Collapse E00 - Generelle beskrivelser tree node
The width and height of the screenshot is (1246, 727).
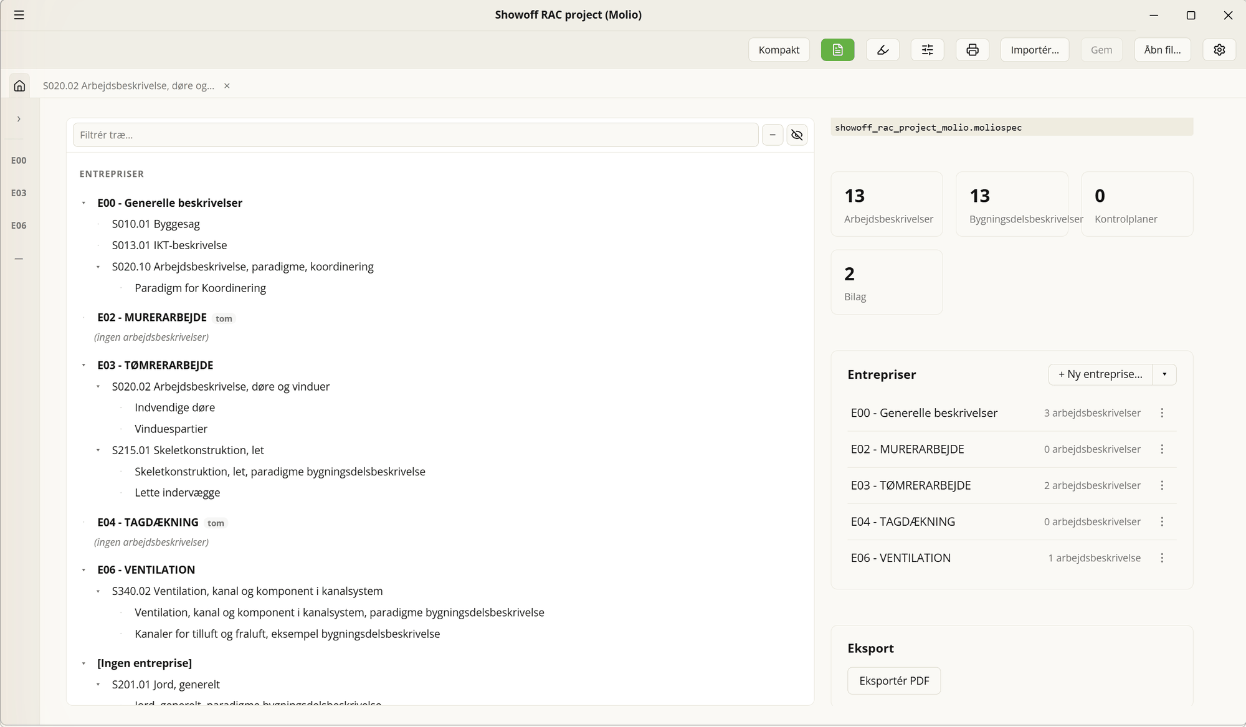[83, 203]
